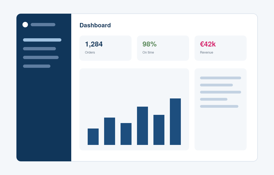Screen dimensions: 274x175
Task: Click the white circular logo in sidebar
Action: point(25,25)
